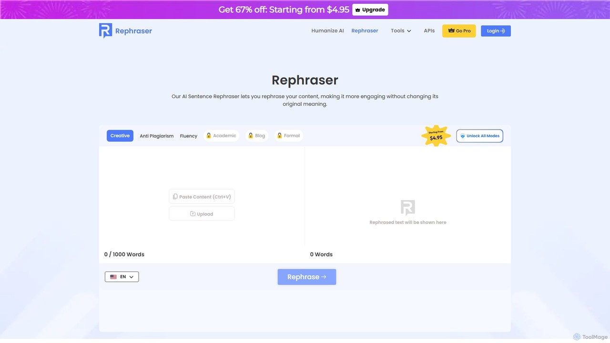Click the US flag icon in language selector
Viewport: 610px width, 343px height.
coord(113,277)
